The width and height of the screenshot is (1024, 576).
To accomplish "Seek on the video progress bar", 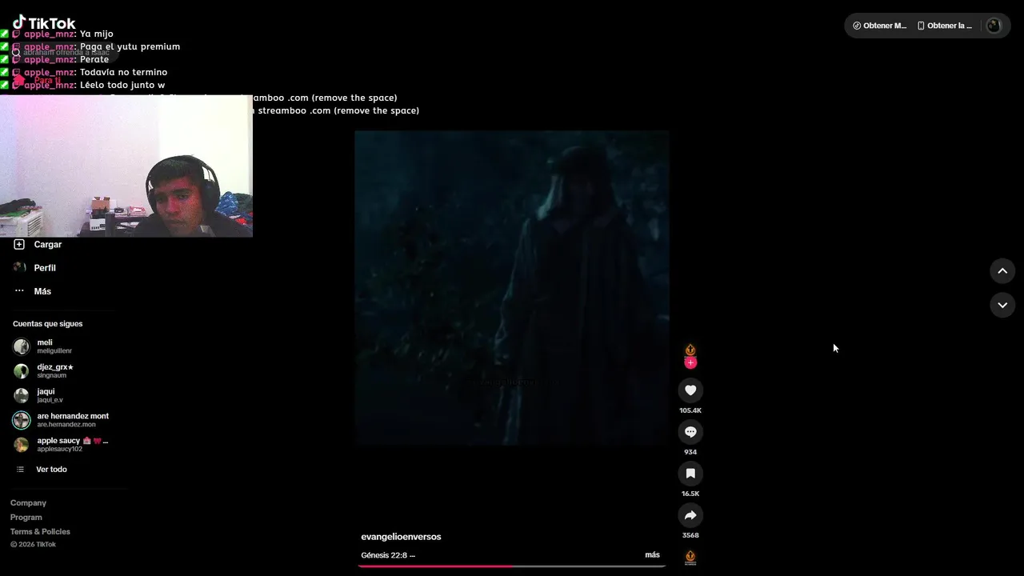I will (x=512, y=566).
